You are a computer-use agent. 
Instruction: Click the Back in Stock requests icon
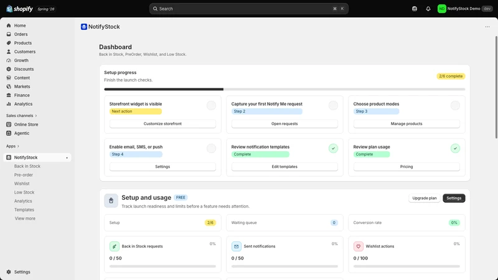115,246
